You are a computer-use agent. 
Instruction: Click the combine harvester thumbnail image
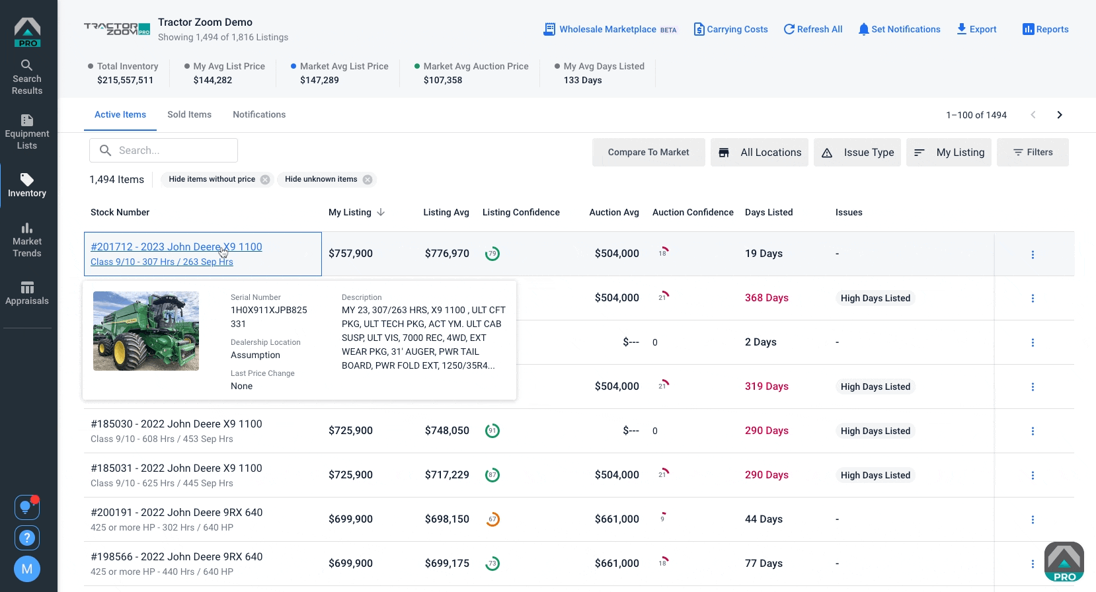(146, 331)
